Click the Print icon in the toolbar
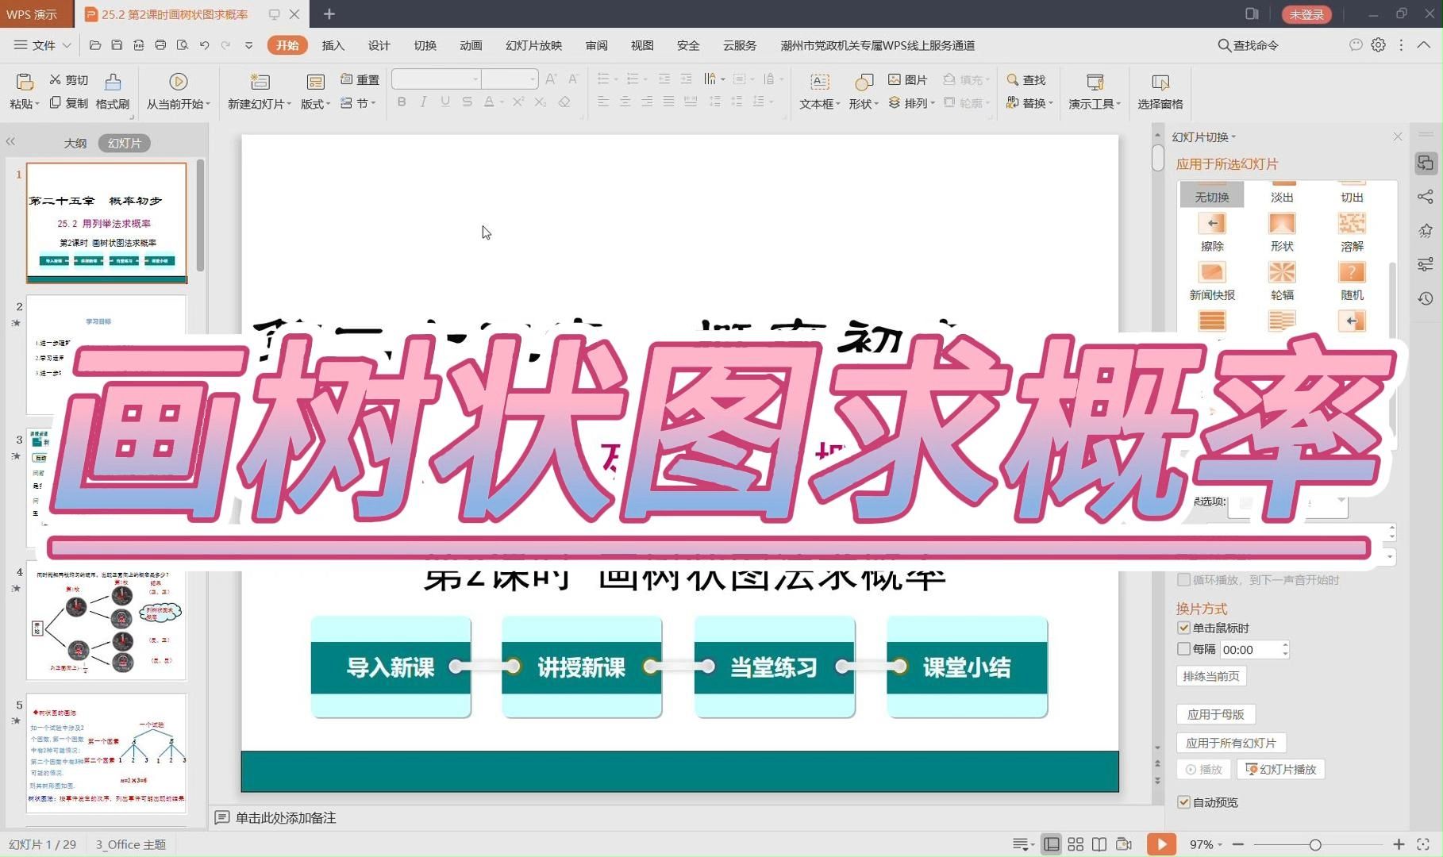1443x857 pixels. point(160,45)
